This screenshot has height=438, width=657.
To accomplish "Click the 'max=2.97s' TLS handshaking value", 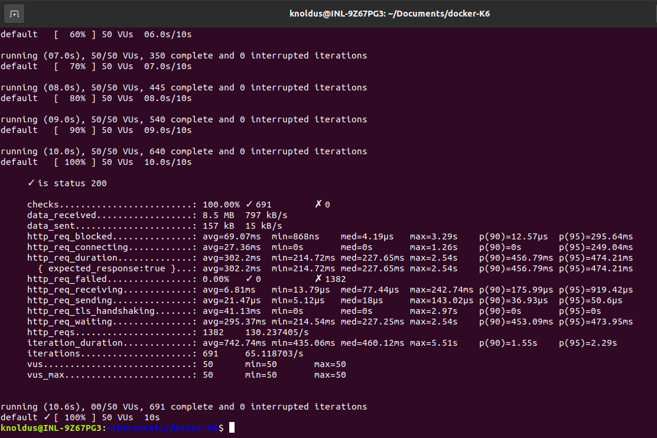I will 434,311.
